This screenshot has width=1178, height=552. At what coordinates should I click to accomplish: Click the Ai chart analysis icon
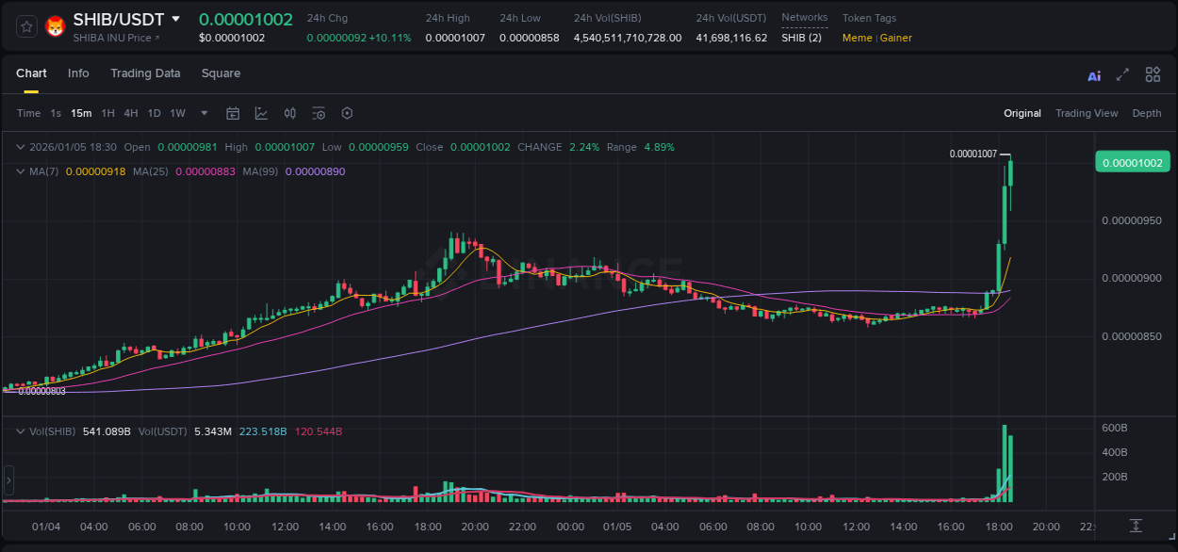1093,74
